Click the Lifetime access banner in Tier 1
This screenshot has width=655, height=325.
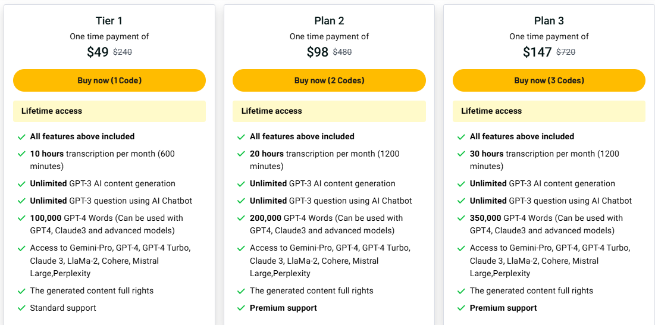[109, 111]
